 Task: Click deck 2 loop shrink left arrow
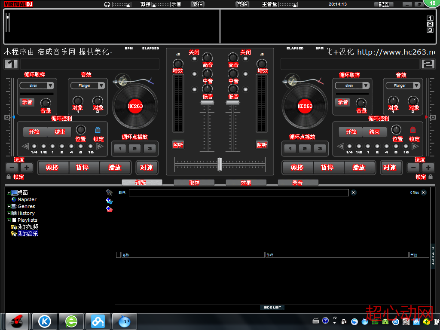341,146
